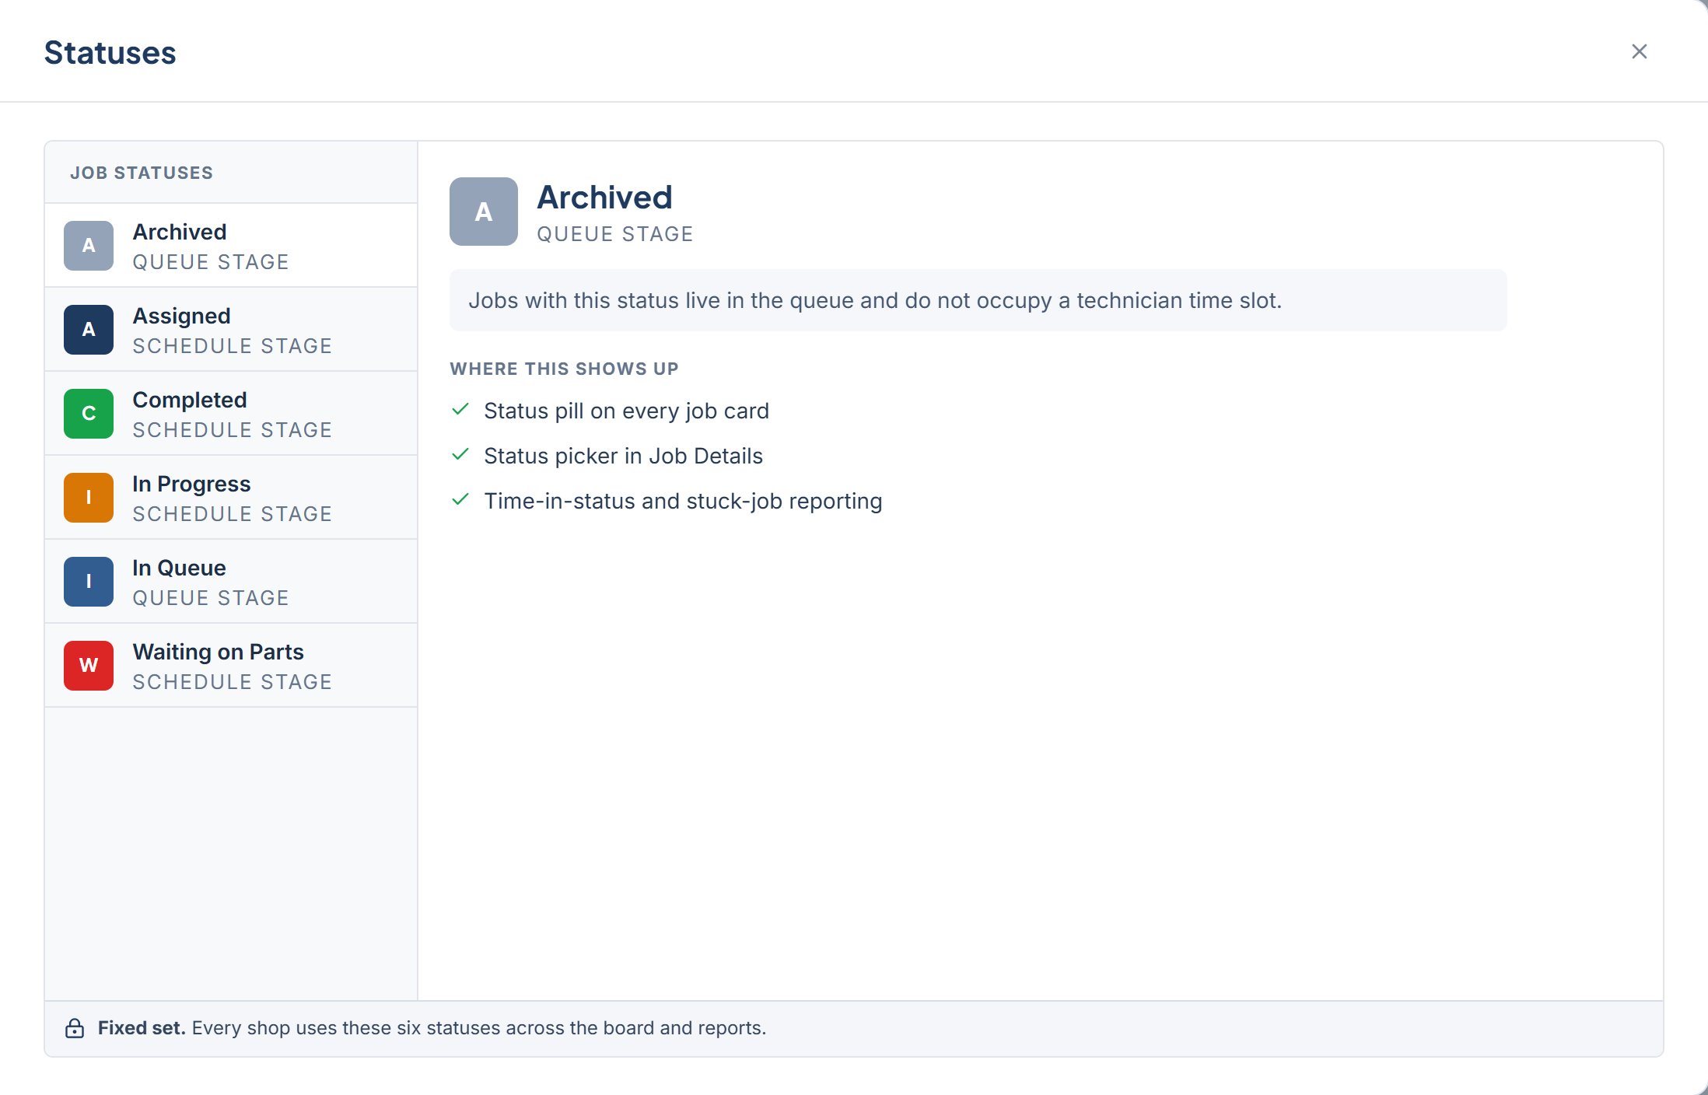This screenshot has width=1708, height=1095.
Task: Select the Assigned status name in the list
Action: coord(182,316)
